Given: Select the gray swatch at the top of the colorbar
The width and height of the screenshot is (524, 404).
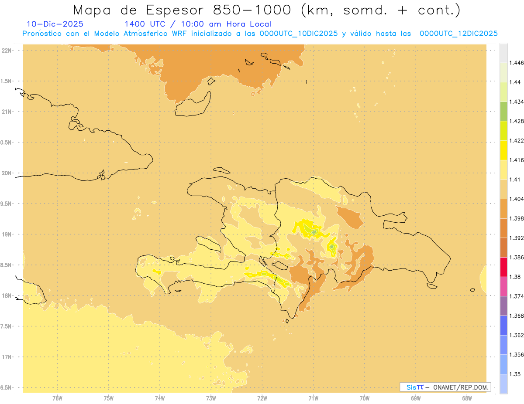Looking at the screenshot, I should [x=503, y=53].
